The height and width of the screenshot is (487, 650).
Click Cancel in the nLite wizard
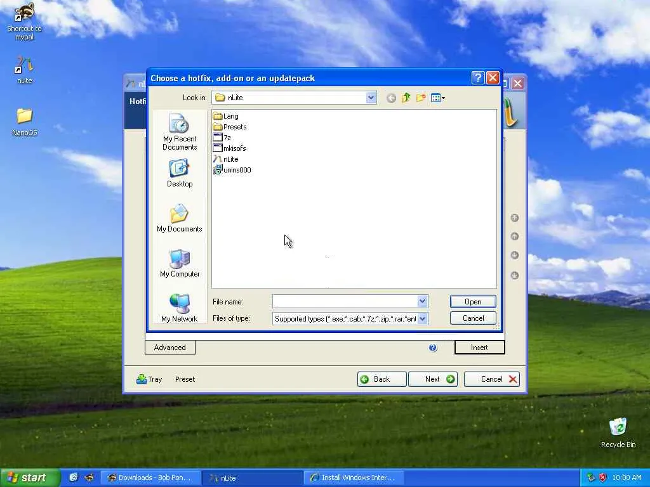pos(492,379)
